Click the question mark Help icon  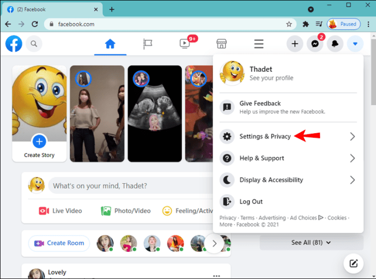[227, 158]
